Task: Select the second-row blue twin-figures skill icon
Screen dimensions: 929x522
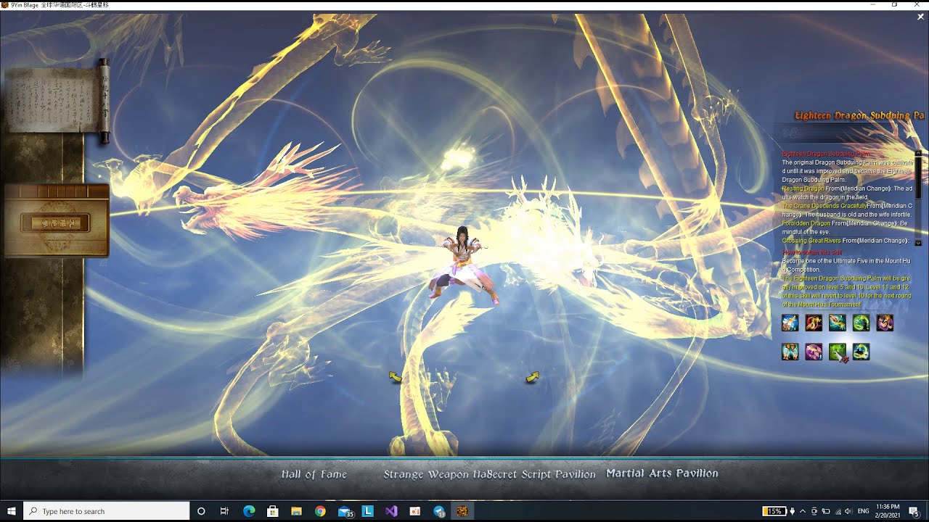Action: (x=790, y=352)
